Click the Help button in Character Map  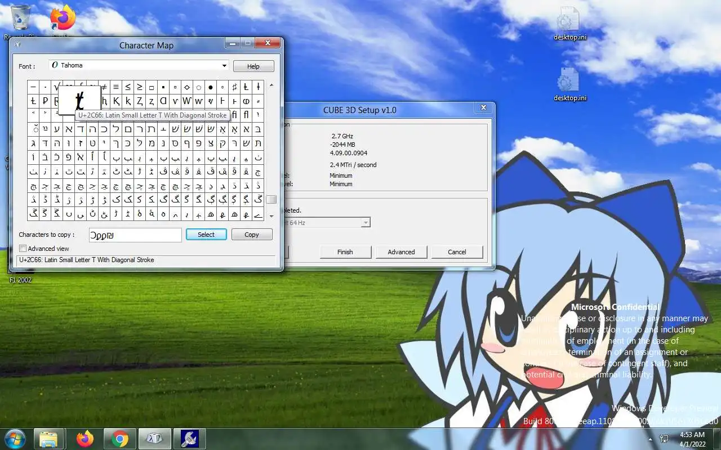coord(253,66)
